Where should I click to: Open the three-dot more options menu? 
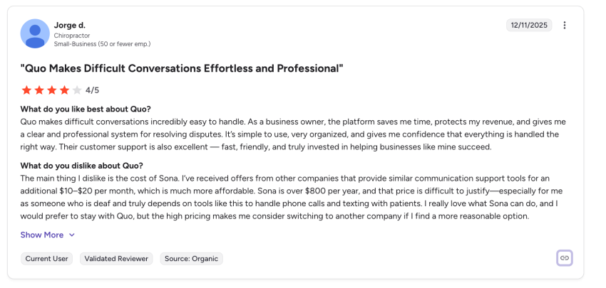[565, 26]
